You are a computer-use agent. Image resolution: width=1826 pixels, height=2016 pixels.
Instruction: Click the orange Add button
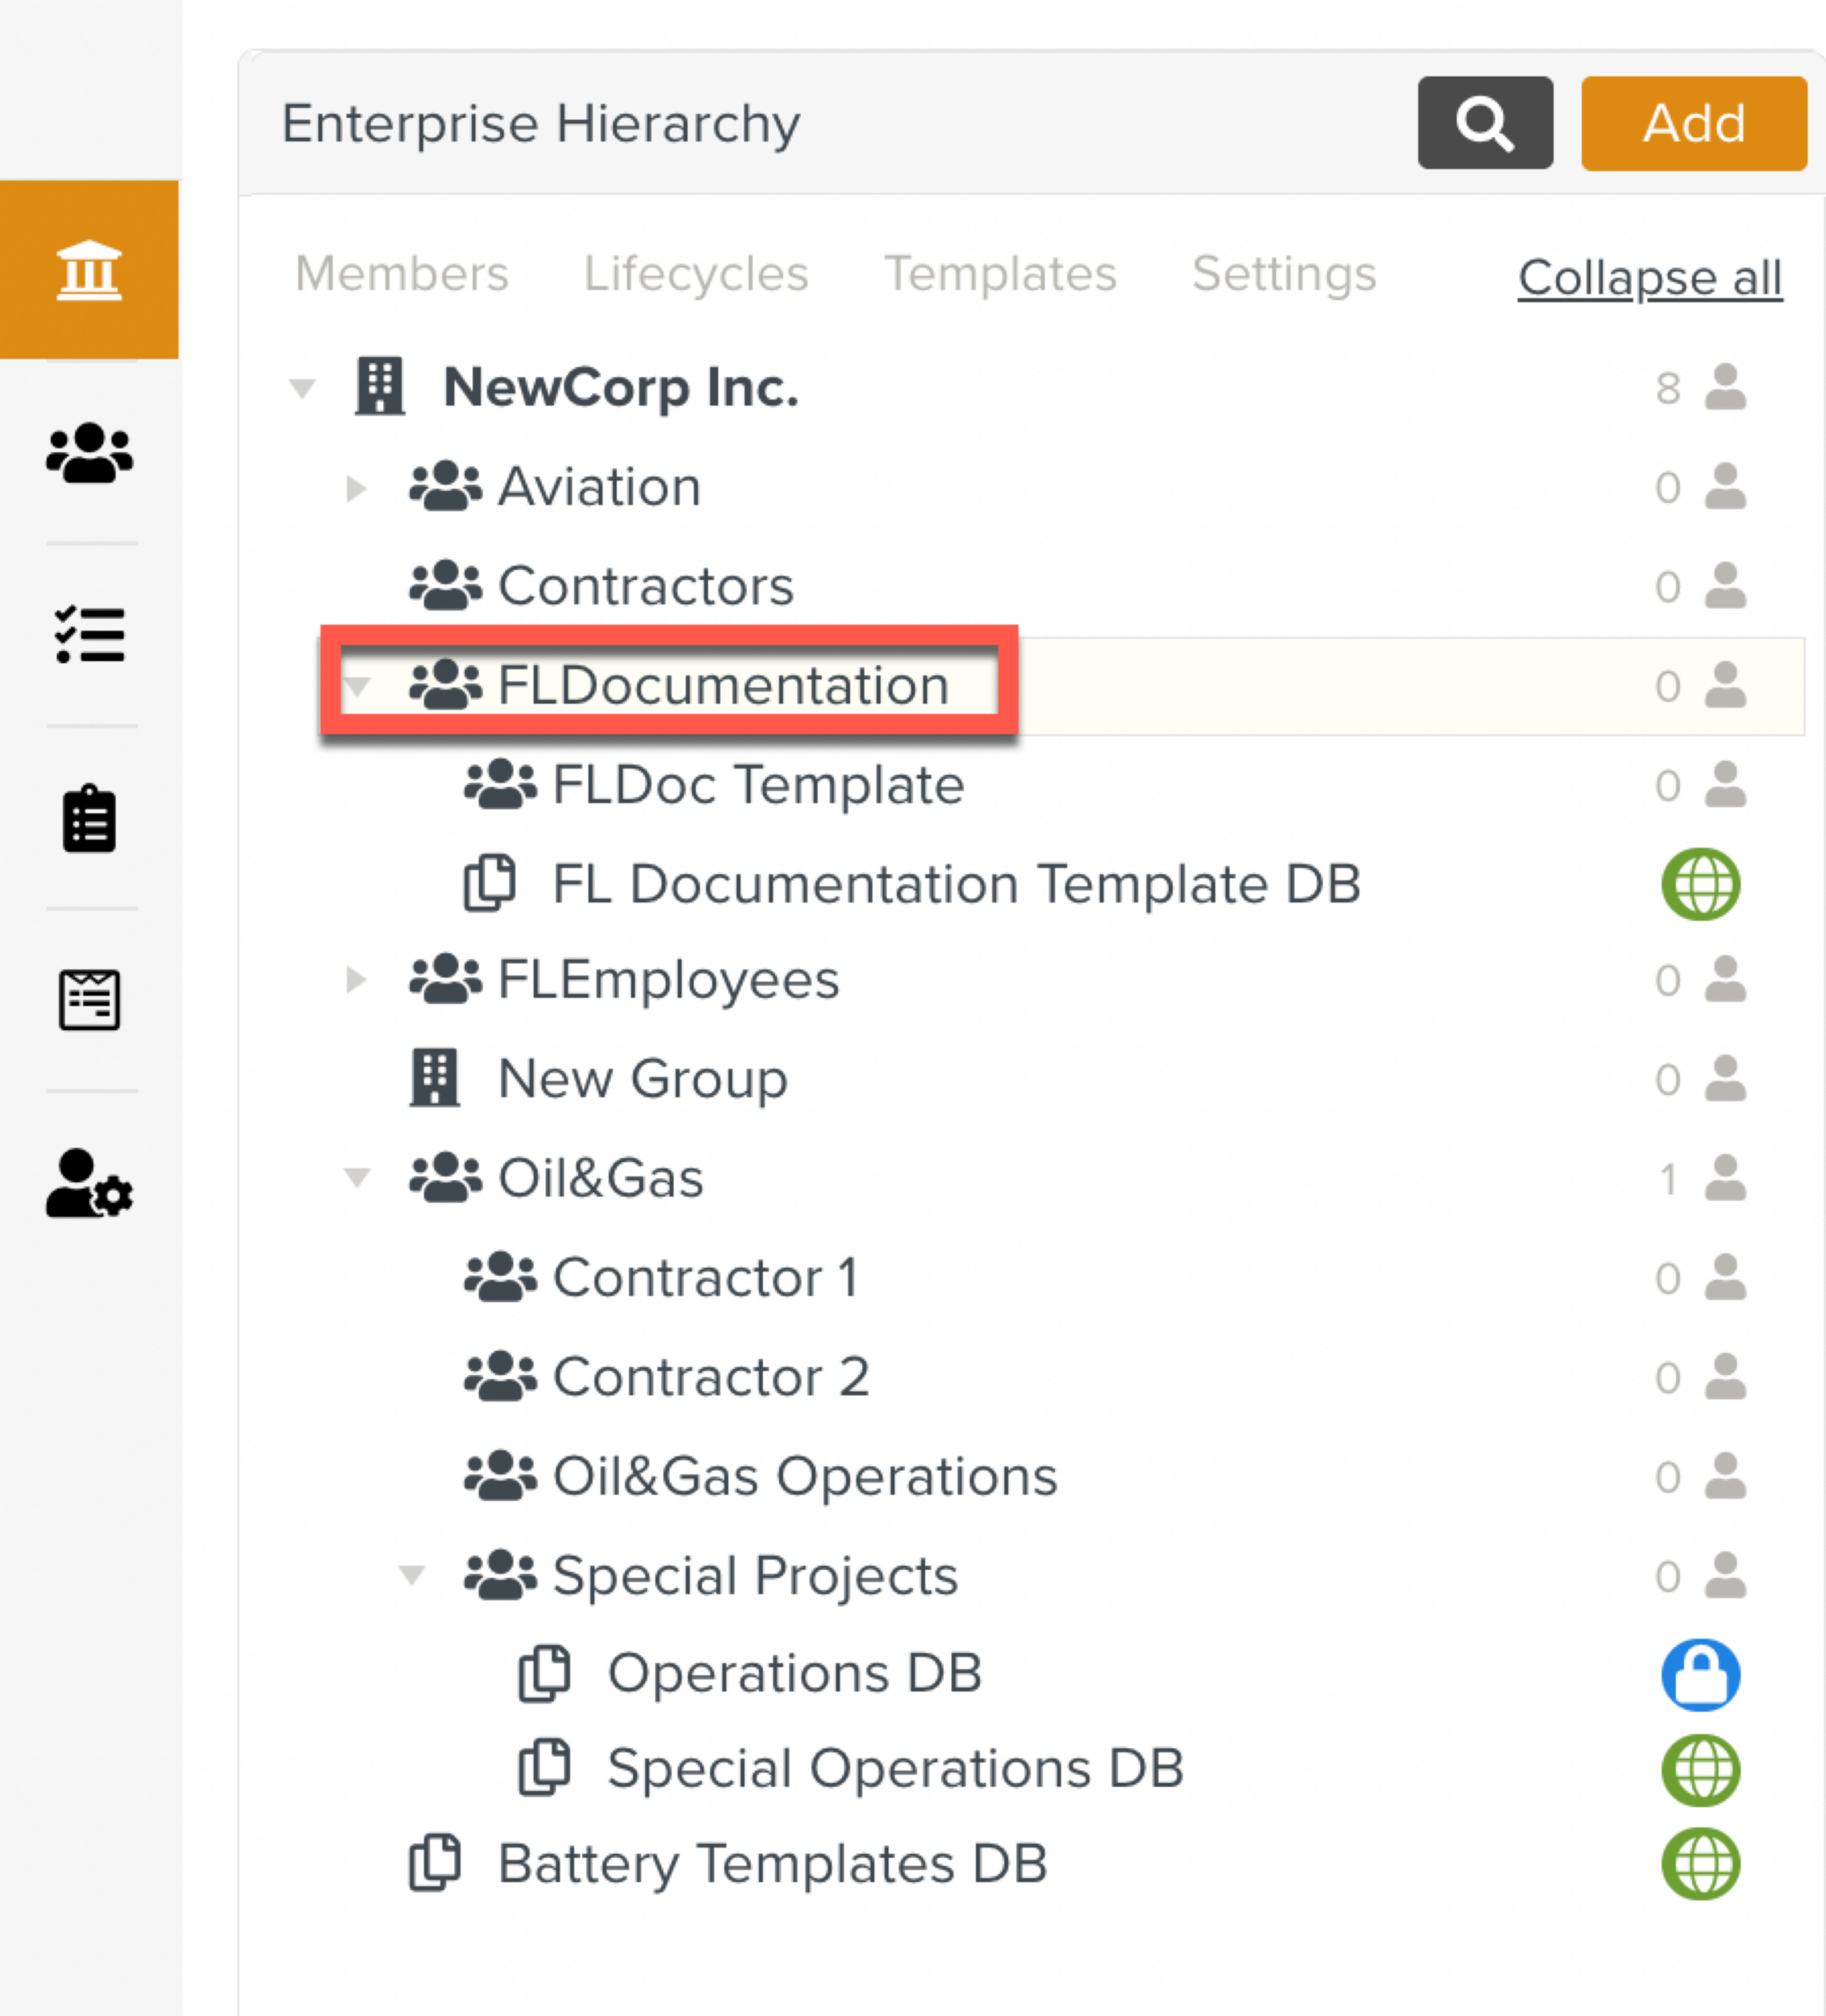point(1693,123)
